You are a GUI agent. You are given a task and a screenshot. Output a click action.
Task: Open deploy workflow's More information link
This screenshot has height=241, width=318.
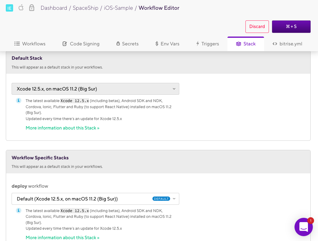(63, 238)
